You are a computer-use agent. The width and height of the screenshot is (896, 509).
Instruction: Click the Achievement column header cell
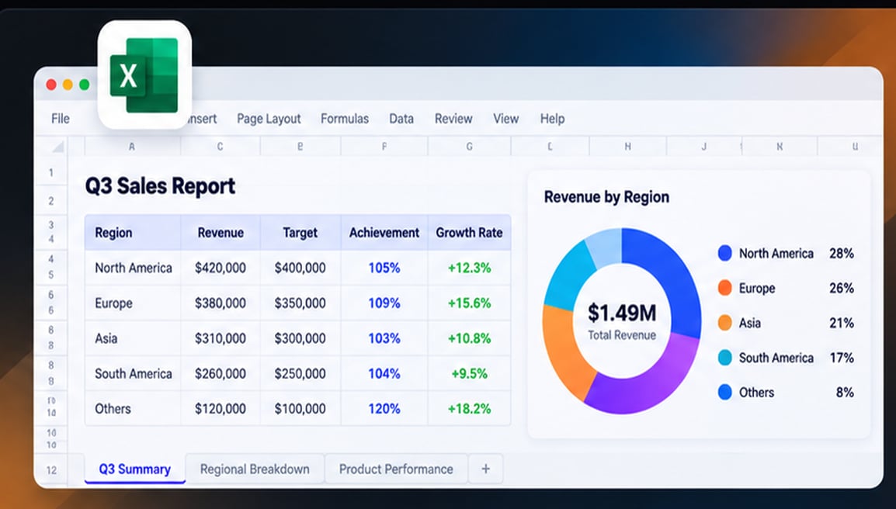click(384, 233)
